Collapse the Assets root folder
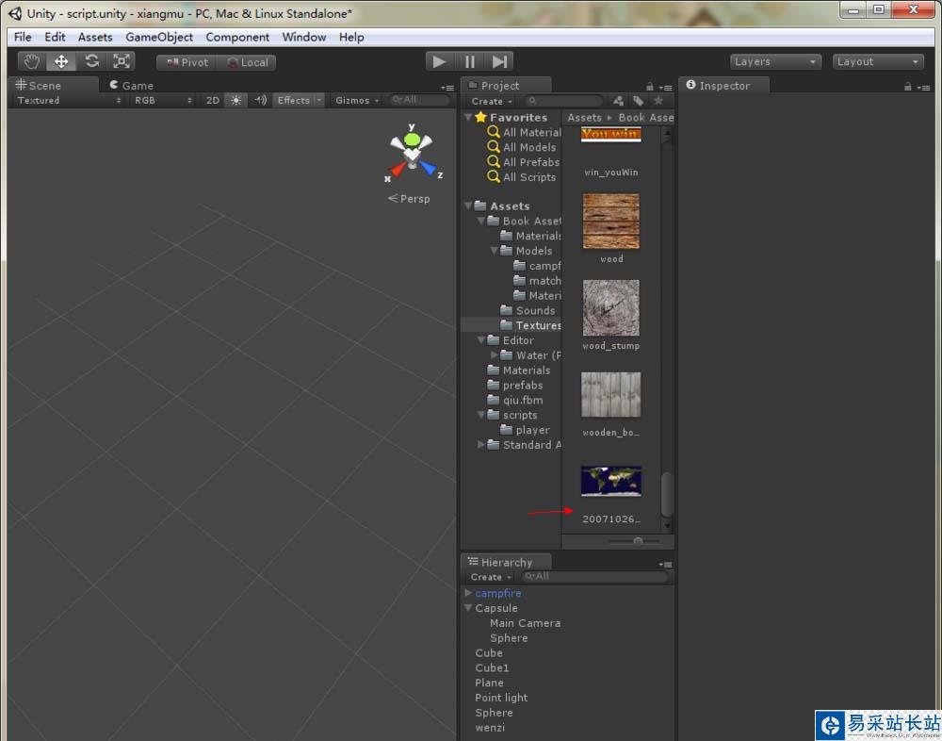This screenshot has height=741, width=942. click(468, 206)
